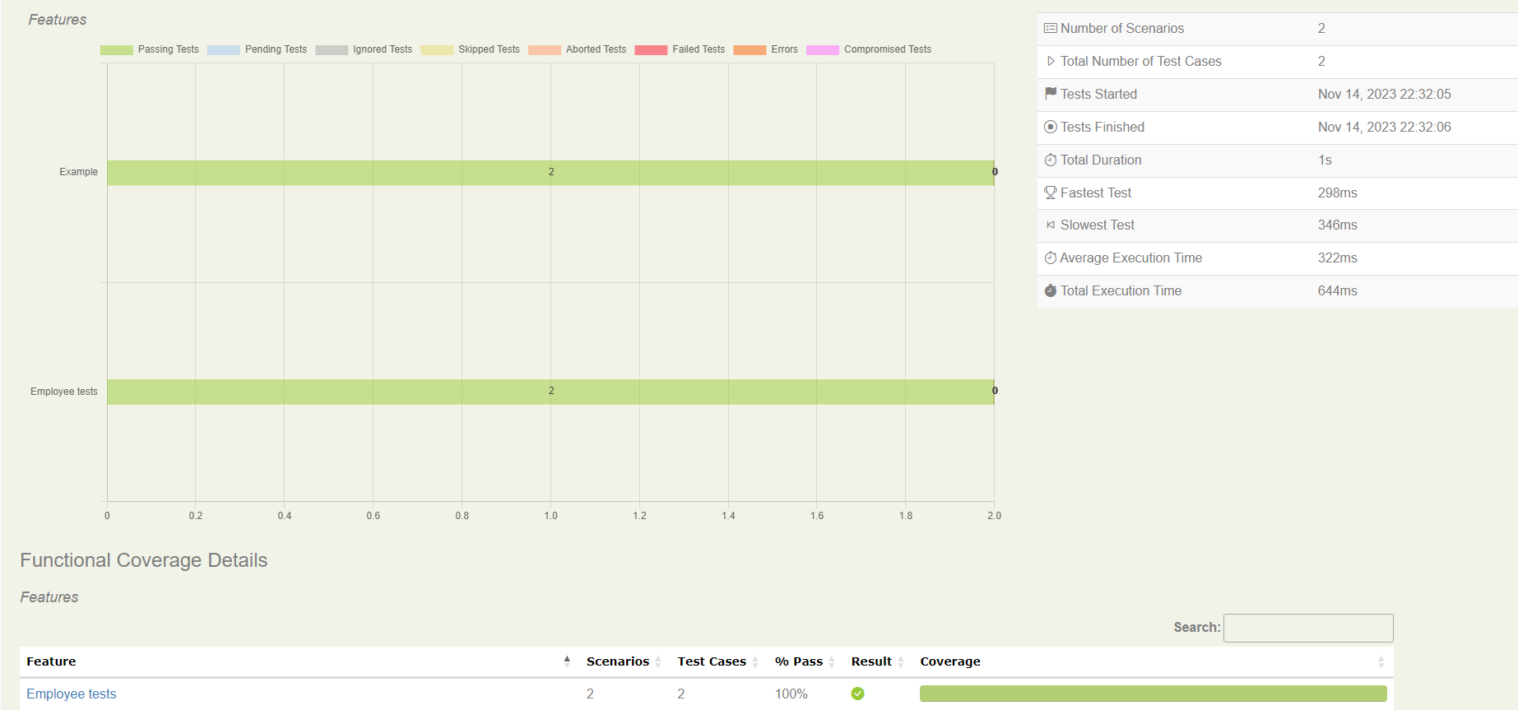Click the Employee tests coverage bar

(1153, 694)
